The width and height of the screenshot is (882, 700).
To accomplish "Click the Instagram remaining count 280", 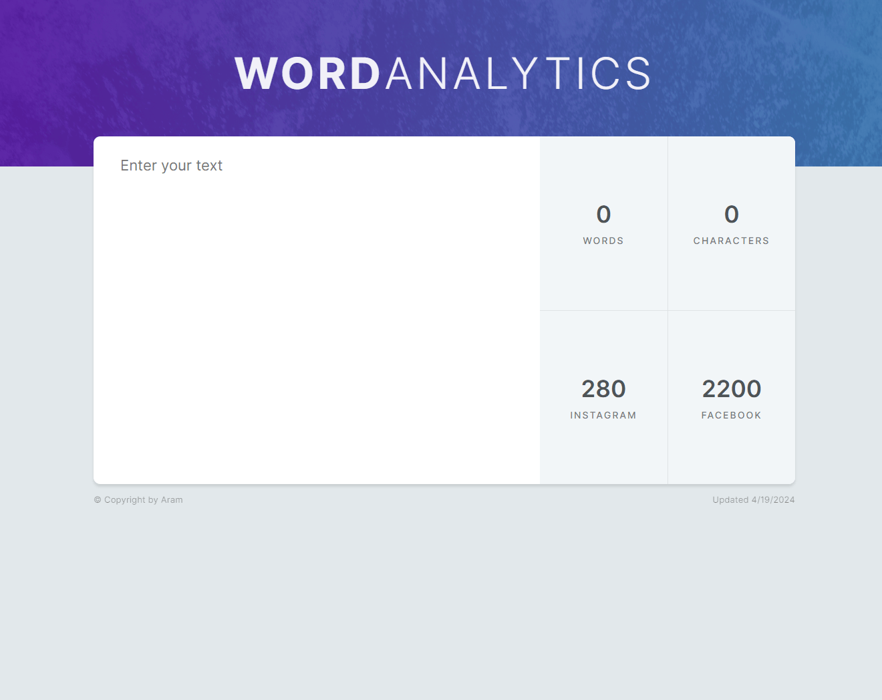I will (x=603, y=389).
